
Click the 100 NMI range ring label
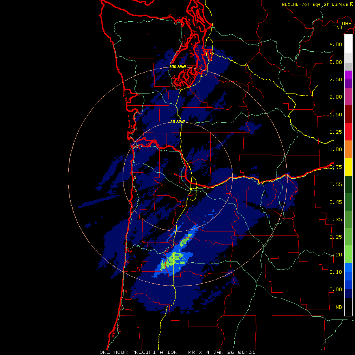click(177, 67)
